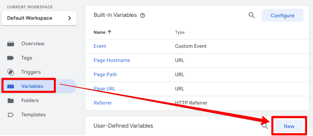Open the Templates section

tap(33, 115)
